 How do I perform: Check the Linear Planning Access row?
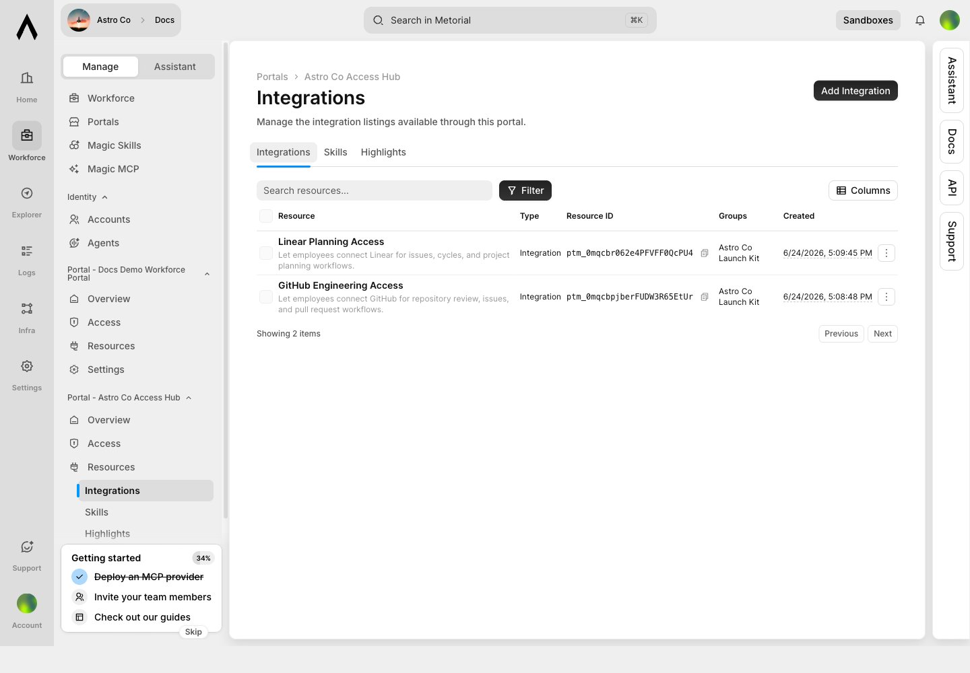point(266,253)
